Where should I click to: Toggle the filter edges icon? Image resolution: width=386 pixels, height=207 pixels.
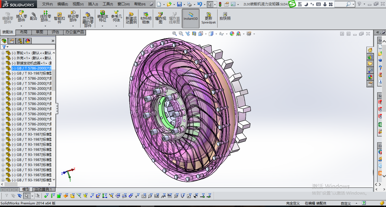click(x=53, y=195)
